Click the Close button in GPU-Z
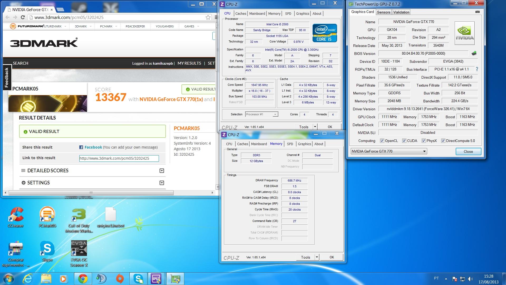Image resolution: width=506 pixels, height=285 pixels. [468, 151]
